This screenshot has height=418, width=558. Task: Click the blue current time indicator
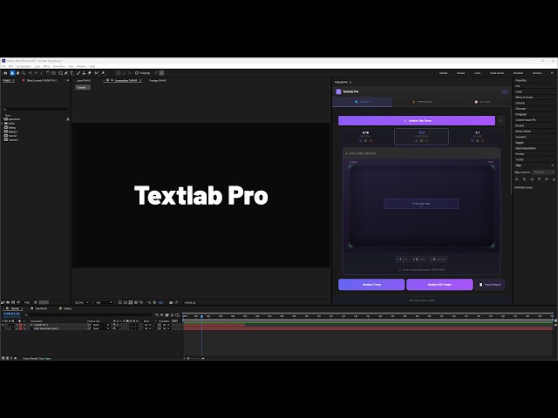[201, 316]
